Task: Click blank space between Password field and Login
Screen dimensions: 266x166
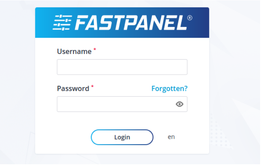Action: tap(122, 121)
